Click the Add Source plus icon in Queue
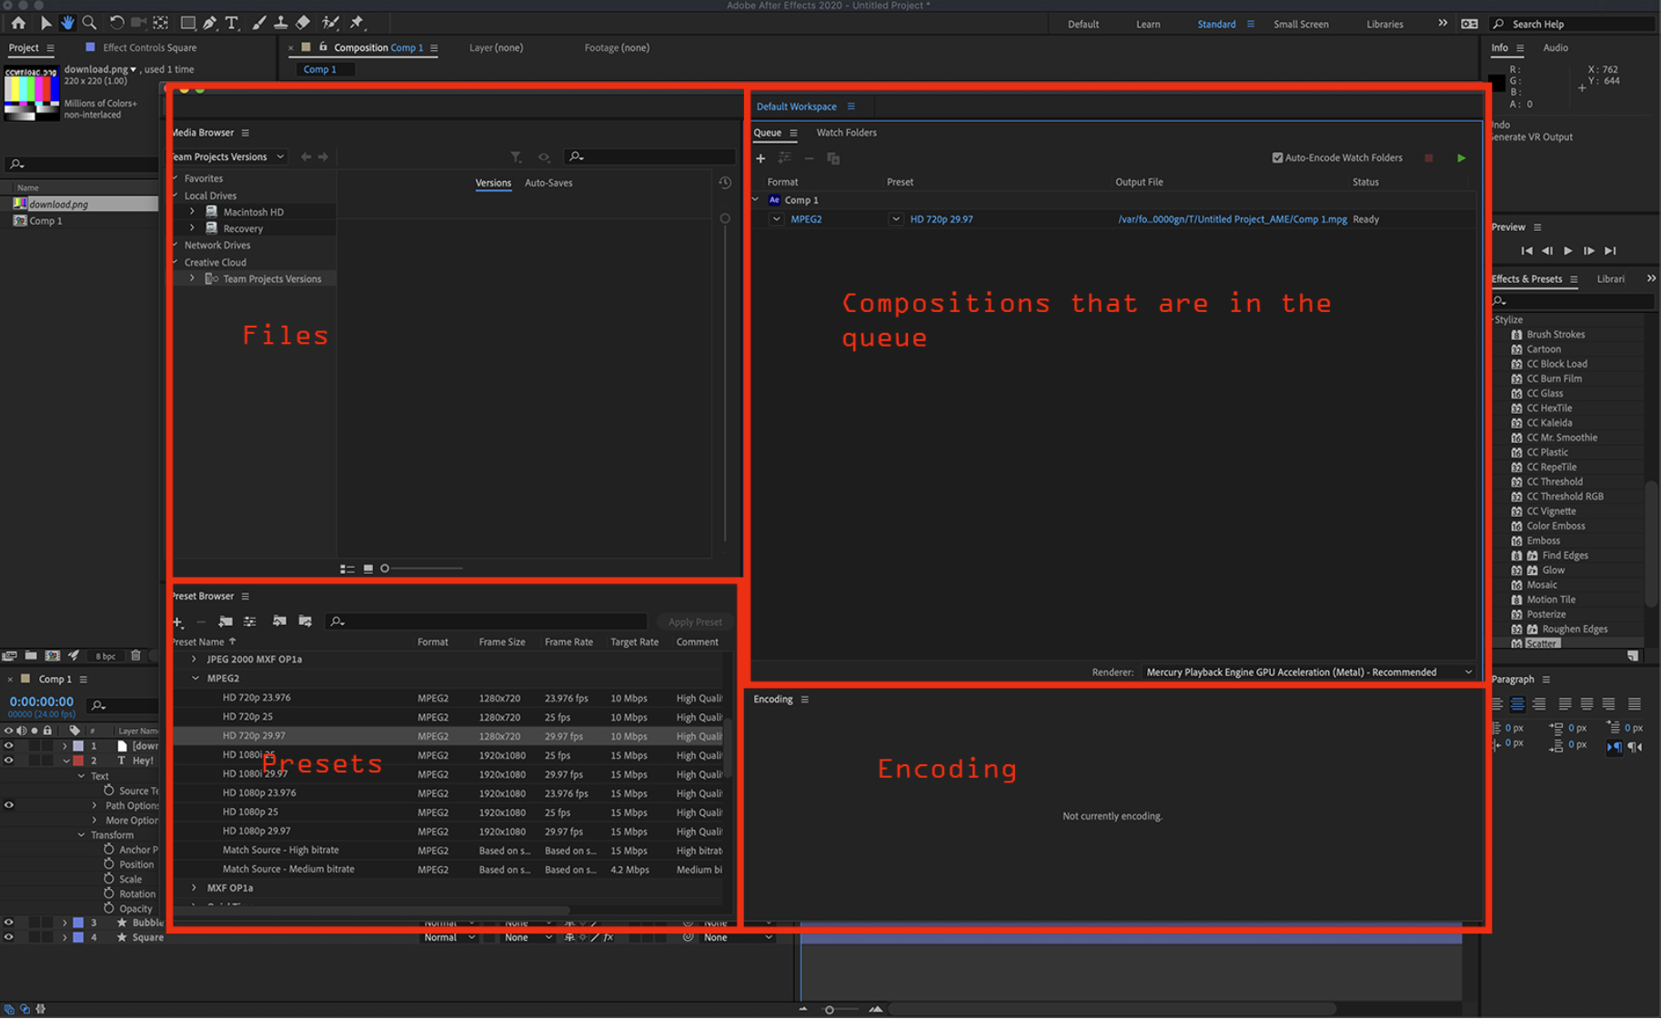This screenshot has height=1019, width=1661. coord(760,158)
